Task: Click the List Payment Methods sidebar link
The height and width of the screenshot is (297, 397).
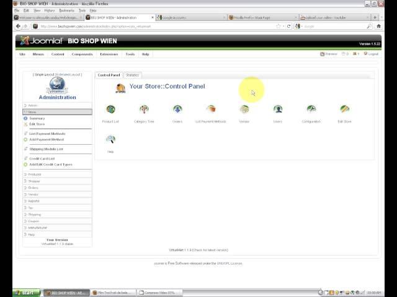Action: [47, 134]
